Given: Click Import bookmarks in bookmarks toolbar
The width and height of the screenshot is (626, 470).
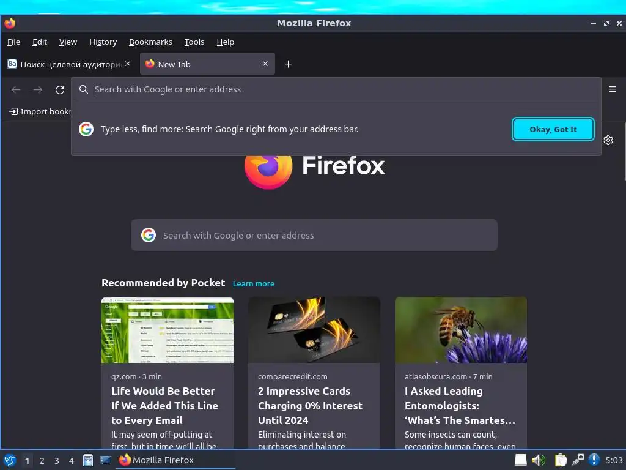Looking at the screenshot, I should coord(40,111).
